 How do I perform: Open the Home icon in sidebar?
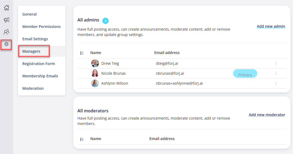point(6,8)
